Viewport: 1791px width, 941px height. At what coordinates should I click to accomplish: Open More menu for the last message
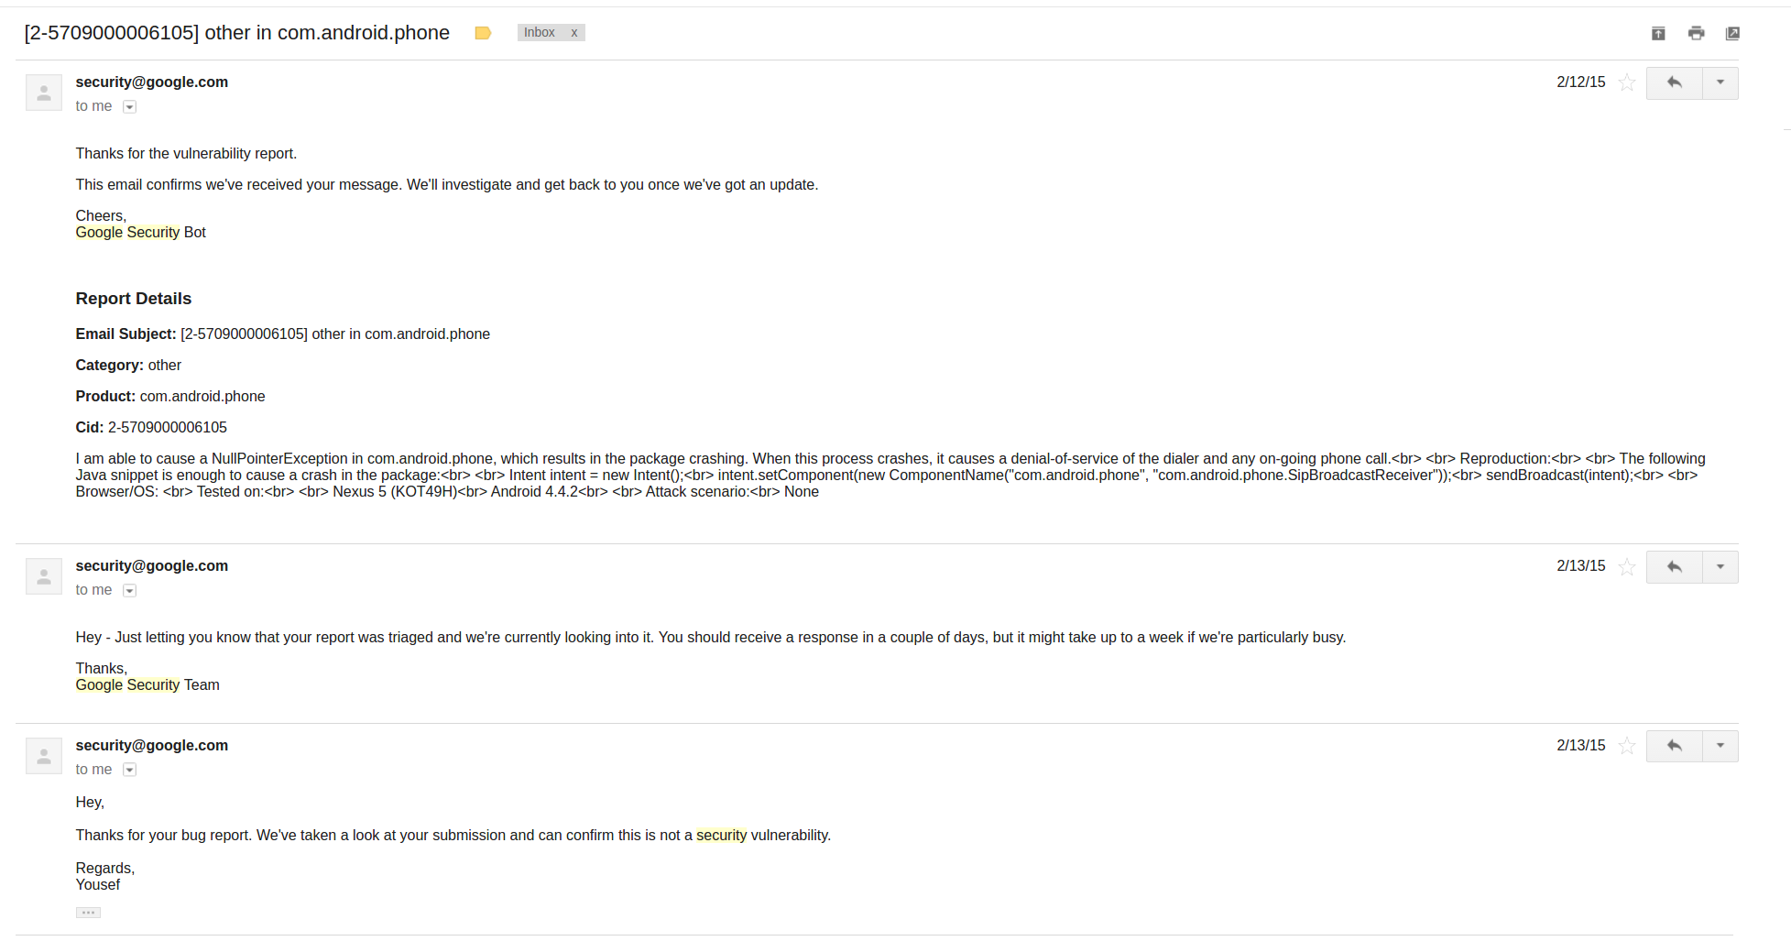tap(1720, 746)
